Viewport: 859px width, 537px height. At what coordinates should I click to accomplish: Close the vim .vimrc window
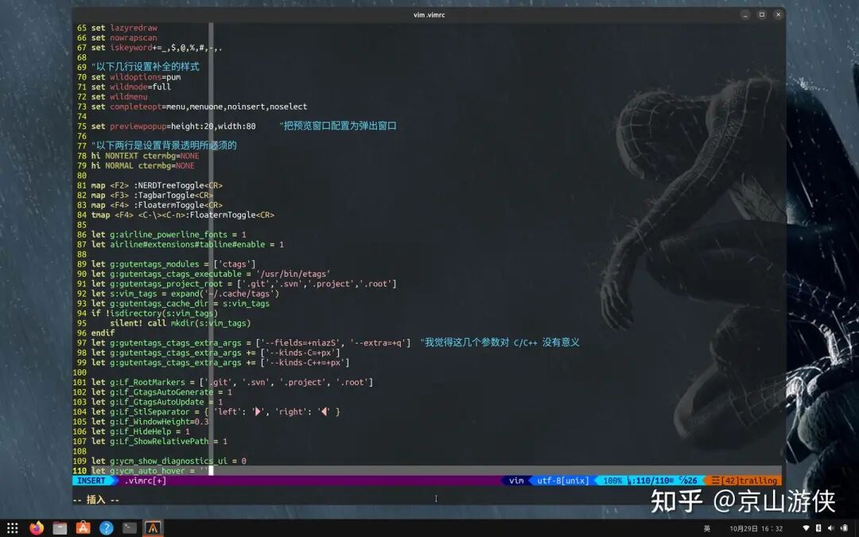point(778,15)
